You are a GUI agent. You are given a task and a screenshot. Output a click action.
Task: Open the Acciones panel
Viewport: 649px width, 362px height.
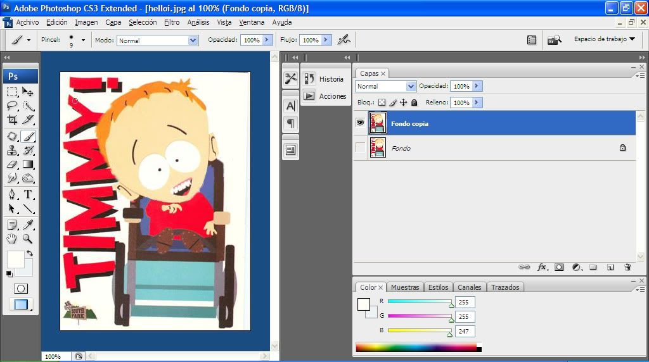[x=326, y=96]
